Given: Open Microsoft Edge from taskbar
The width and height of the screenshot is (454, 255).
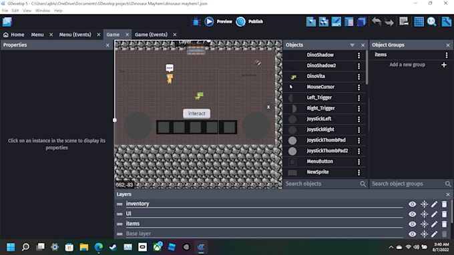Looking at the screenshot, I should click(98, 247).
